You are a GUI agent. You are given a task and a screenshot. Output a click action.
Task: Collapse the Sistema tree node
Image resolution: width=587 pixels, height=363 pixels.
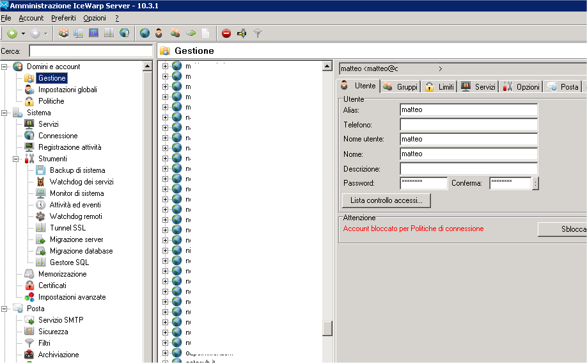click(4, 113)
